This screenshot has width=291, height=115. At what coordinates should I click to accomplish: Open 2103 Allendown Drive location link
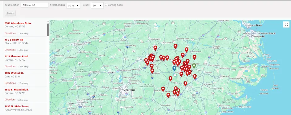(18, 23)
